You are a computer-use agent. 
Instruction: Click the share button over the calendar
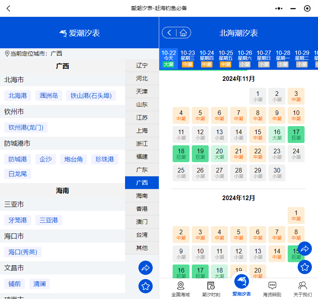305,248
